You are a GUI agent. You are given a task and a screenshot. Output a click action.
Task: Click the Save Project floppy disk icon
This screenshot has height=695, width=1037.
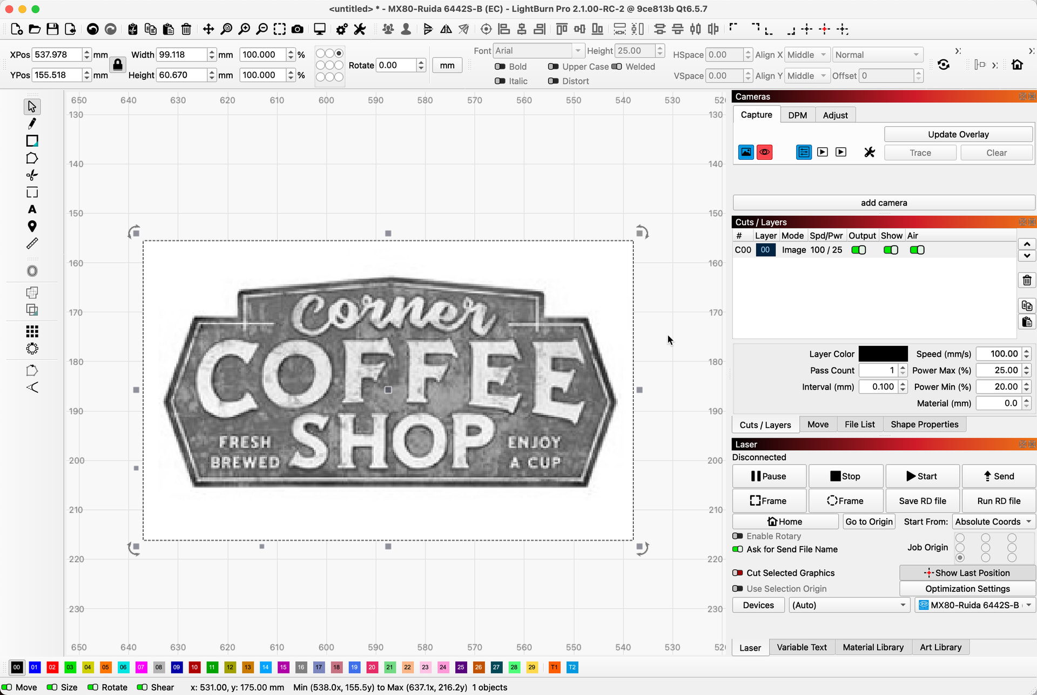(x=52, y=29)
